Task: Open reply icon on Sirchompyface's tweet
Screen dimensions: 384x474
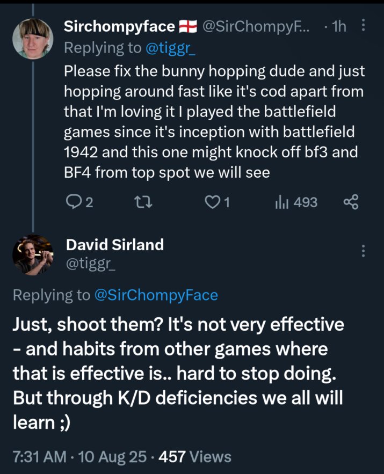Action: pos(73,202)
